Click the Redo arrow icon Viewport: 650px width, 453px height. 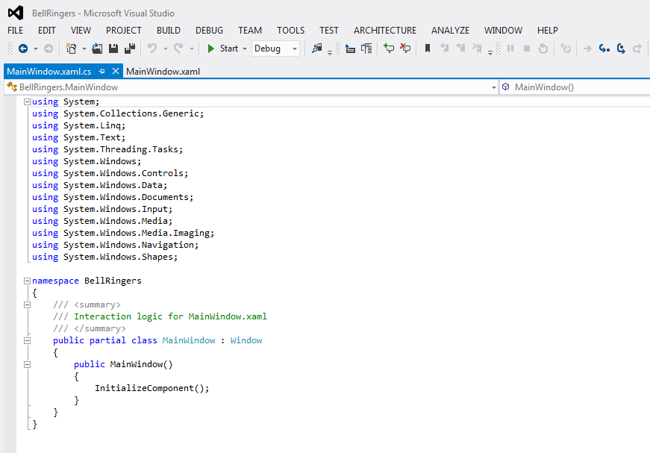[178, 49]
